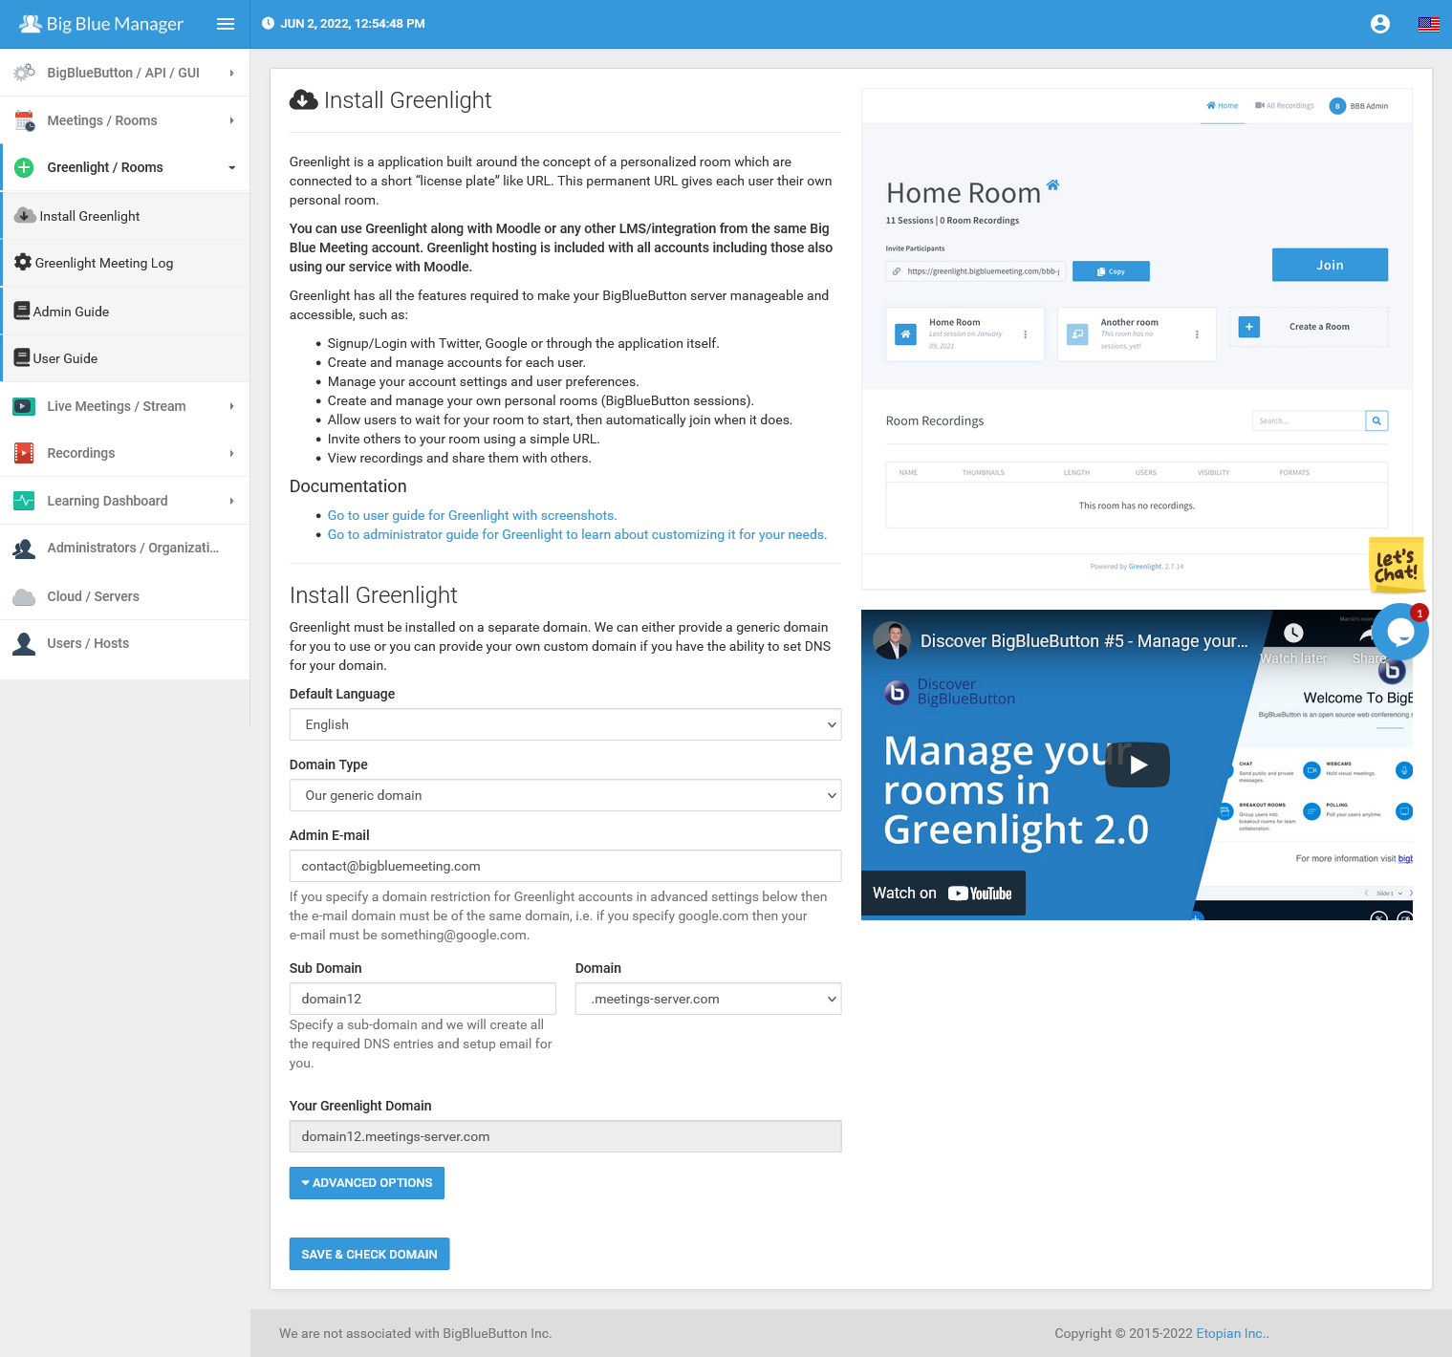Click the channel avatar on the video
The width and height of the screenshot is (1452, 1357).
click(892, 641)
